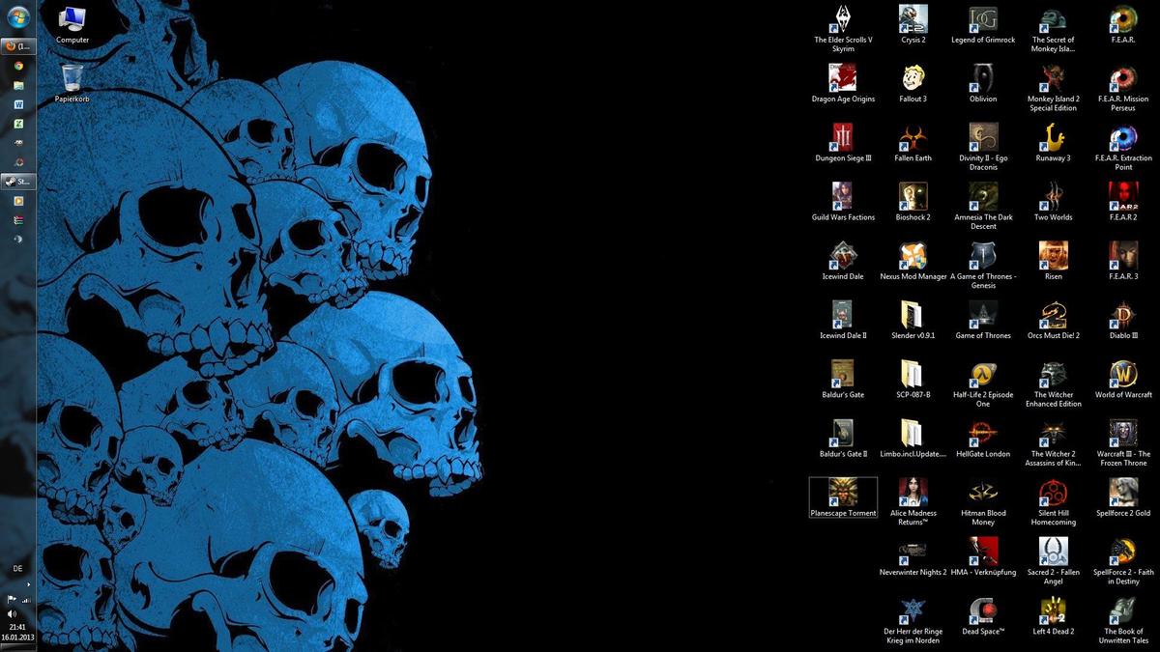
Task: Select Divinity II Ego Draconis icon
Action: point(983,148)
